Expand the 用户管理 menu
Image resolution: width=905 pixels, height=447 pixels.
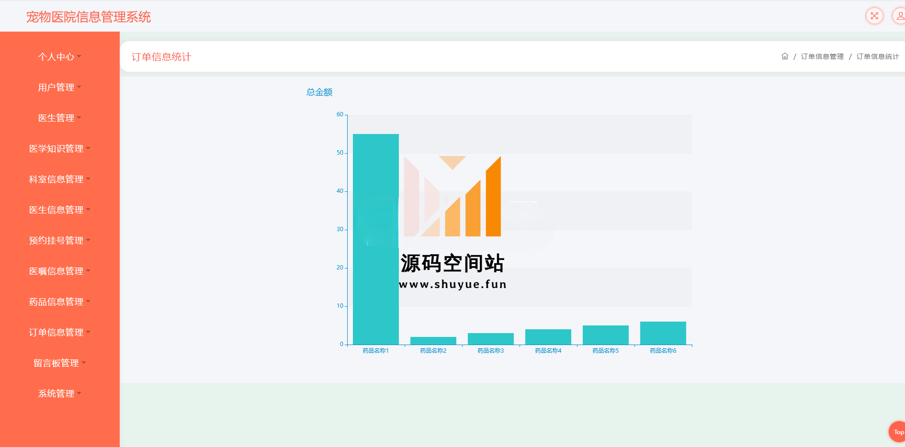click(x=60, y=87)
